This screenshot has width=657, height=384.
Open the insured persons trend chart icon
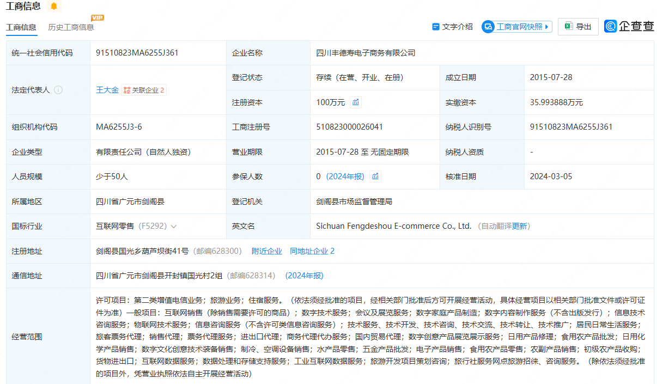click(x=375, y=176)
